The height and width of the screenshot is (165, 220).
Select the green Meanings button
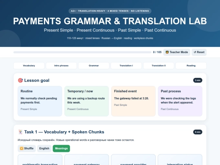[x=61, y=148]
